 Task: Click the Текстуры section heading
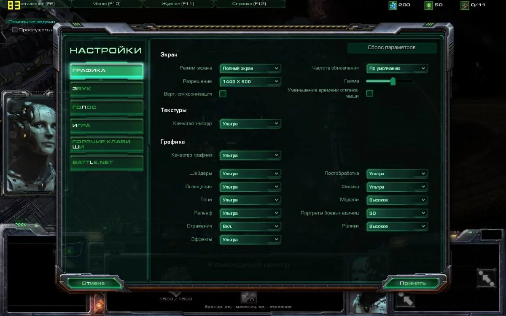click(173, 110)
